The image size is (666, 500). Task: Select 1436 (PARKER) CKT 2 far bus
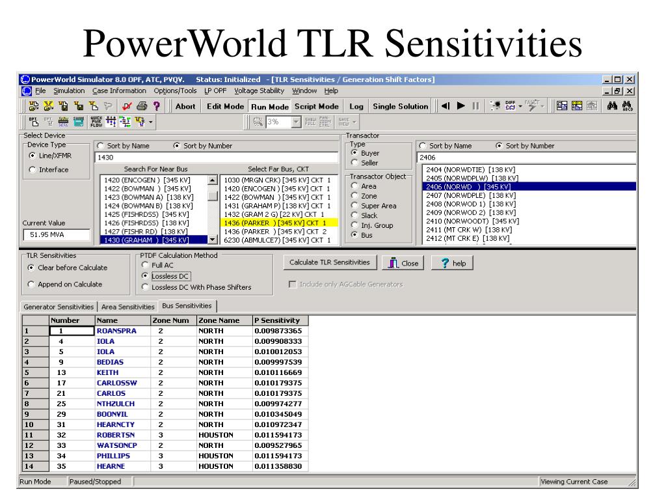[x=278, y=231]
